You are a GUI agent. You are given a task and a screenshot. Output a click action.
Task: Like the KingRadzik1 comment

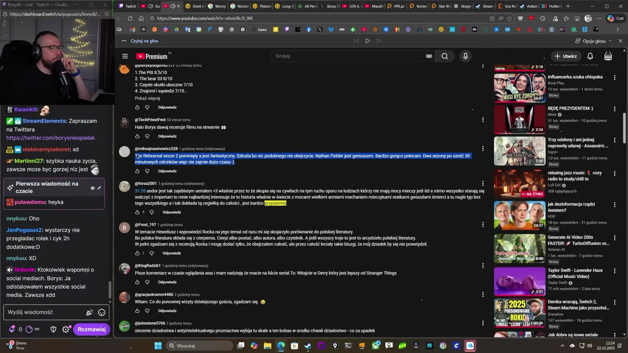[137, 282]
